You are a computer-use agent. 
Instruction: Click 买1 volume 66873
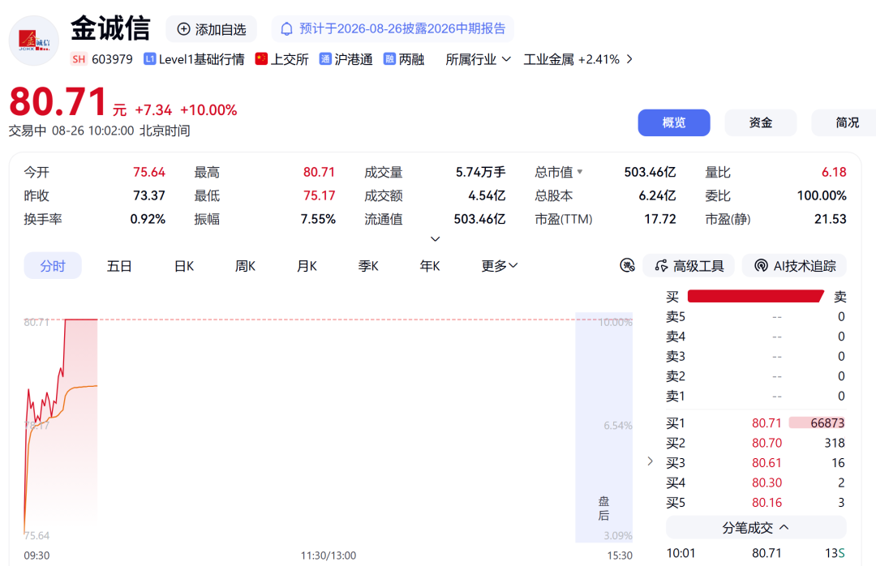pyautogui.click(x=827, y=423)
